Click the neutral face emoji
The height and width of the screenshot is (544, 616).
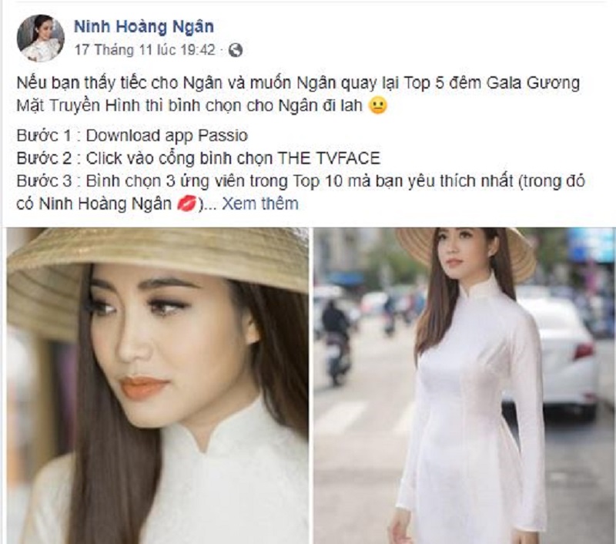[x=378, y=106]
